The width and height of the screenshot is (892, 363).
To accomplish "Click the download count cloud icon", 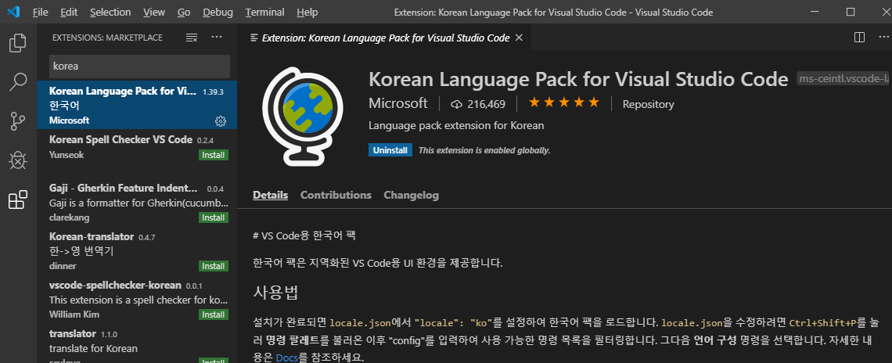I will [x=456, y=104].
